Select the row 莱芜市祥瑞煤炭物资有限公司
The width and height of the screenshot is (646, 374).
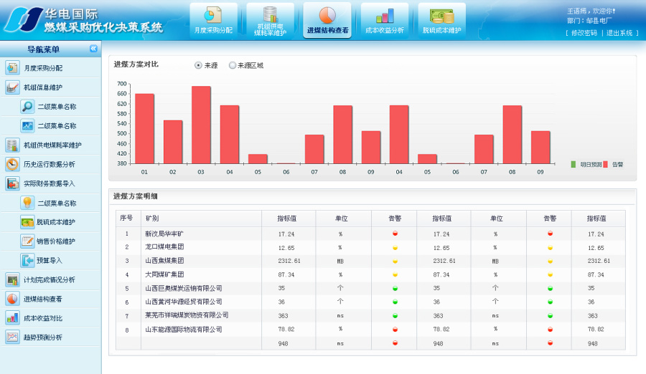point(370,315)
